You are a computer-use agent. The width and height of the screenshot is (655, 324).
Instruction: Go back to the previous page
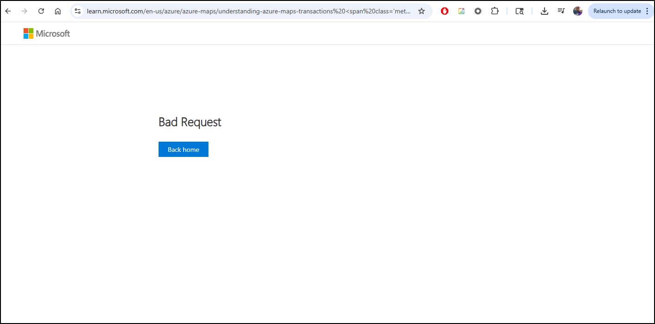(8, 11)
